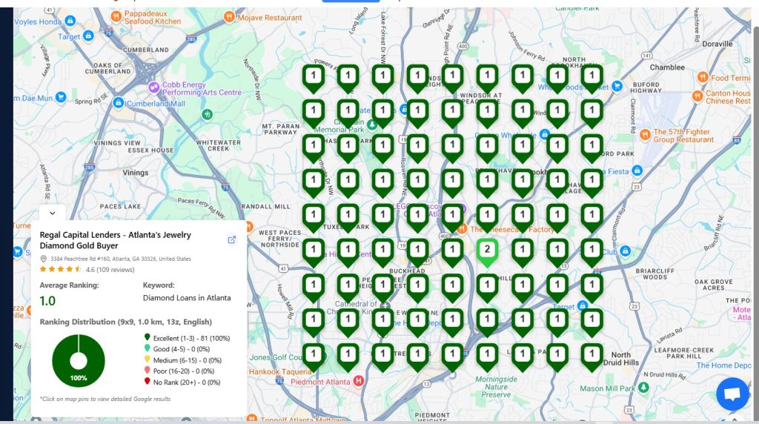This screenshot has width=759, height=424.
Task: Click Medium (6-15) yellow legend entry
Action: (183, 360)
